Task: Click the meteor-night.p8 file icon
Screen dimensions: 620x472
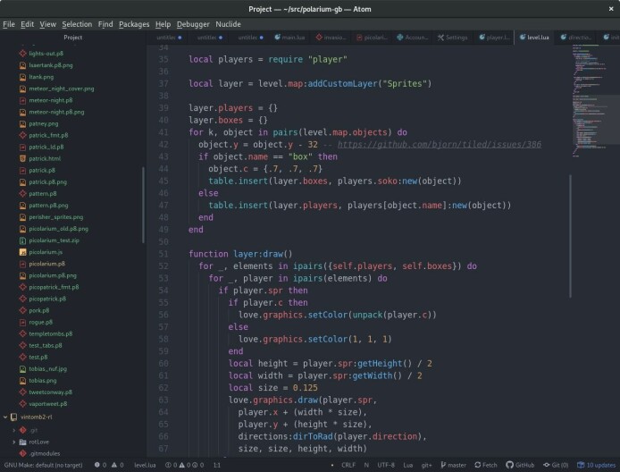Action: coord(23,100)
